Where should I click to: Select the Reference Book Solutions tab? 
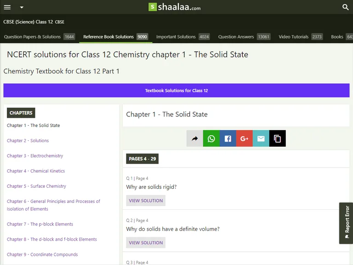(115, 37)
